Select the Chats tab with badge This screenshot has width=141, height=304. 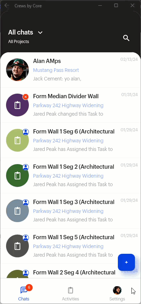[23, 293]
